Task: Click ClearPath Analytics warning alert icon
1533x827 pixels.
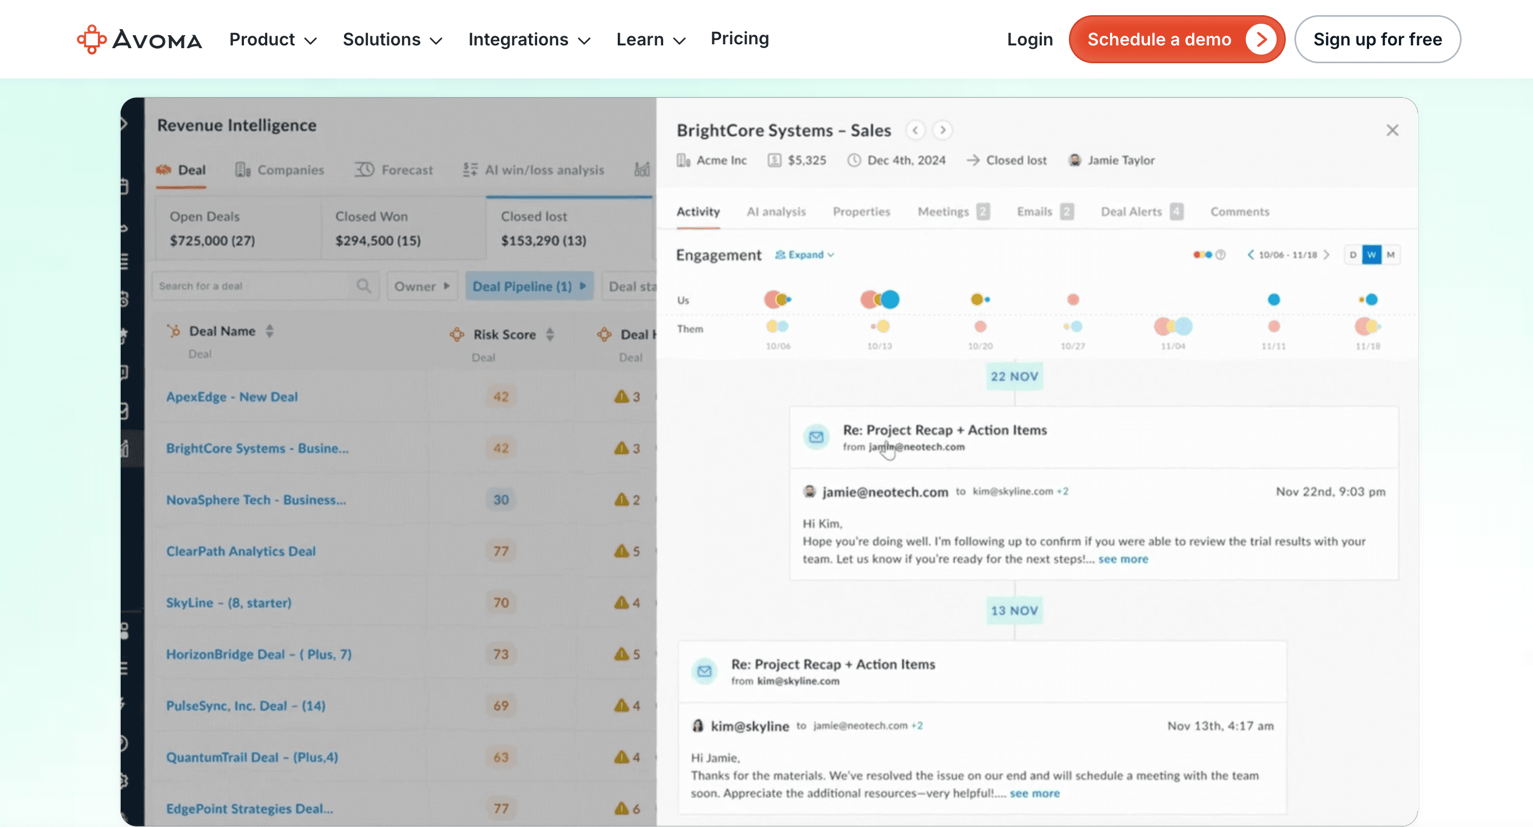Action: [622, 551]
